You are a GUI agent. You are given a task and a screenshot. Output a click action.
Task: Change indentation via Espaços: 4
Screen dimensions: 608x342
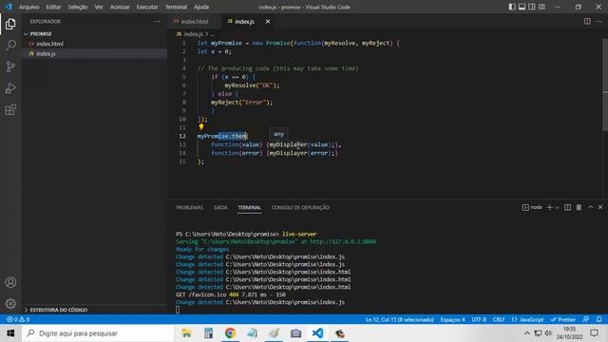click(452, 319)
